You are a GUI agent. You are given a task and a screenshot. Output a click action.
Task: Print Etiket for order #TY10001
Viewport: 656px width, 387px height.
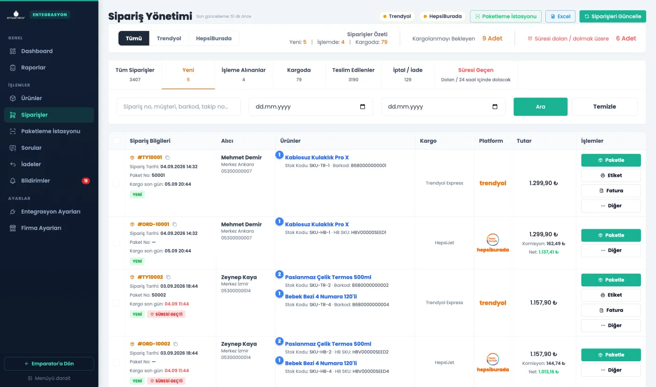click(611, 175)
